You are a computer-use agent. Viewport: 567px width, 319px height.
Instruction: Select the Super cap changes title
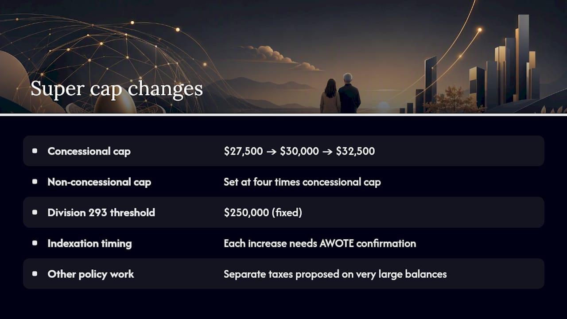pyautogui.click(x=117, y=89)
